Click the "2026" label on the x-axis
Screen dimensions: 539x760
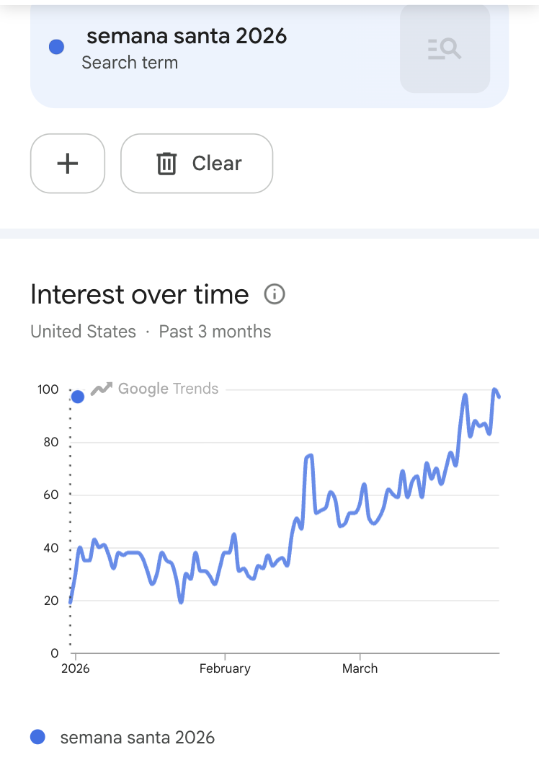click(76, 668)
